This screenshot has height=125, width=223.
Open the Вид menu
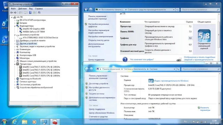31,9
